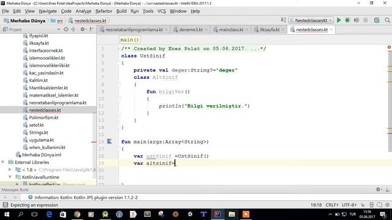This screenshot has width=392, height=220.
Task: Open the VCS menu
Action: pyautogui.click(x=162, y=11)
